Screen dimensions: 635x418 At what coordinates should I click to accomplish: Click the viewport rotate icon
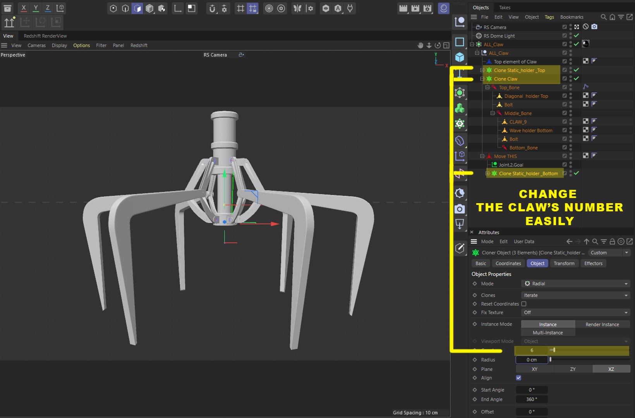click(x=438, y=45)
